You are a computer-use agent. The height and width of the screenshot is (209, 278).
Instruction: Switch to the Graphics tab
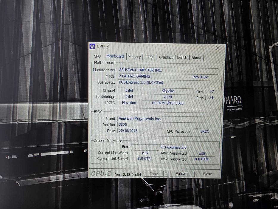pyautogui.click(x=166, y=57)
